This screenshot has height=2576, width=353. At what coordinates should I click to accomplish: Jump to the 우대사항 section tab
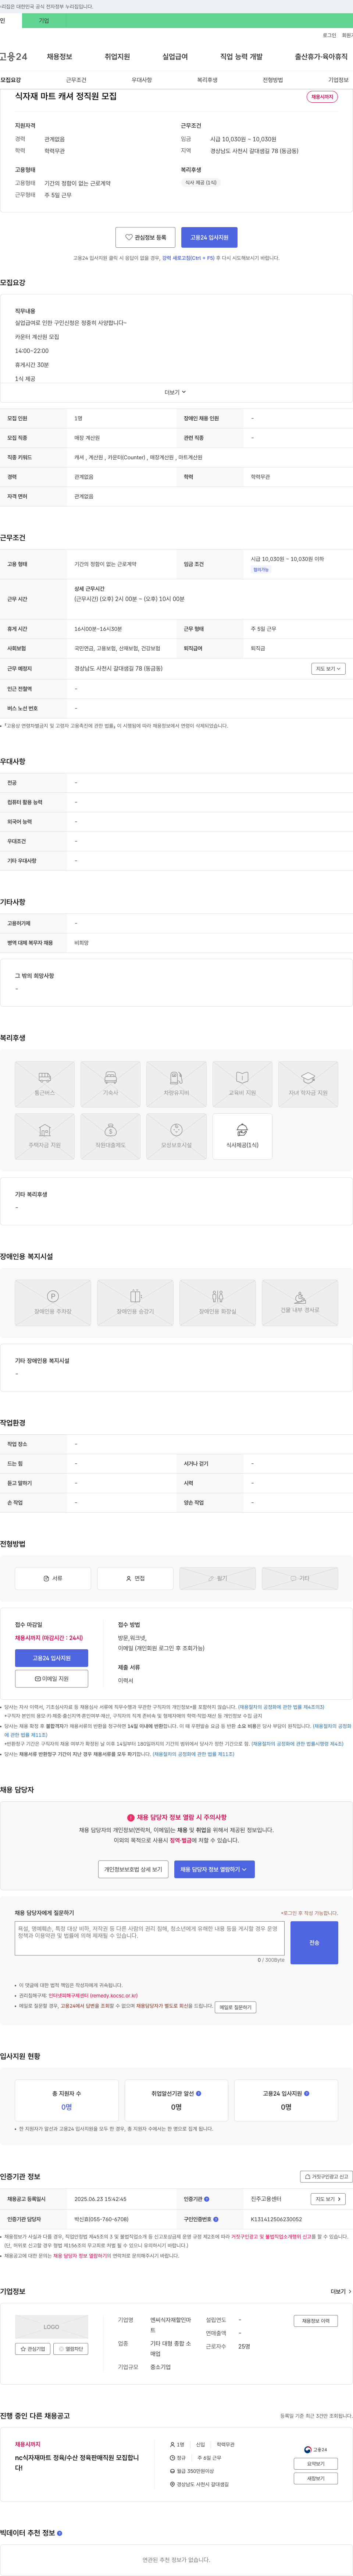142,80
